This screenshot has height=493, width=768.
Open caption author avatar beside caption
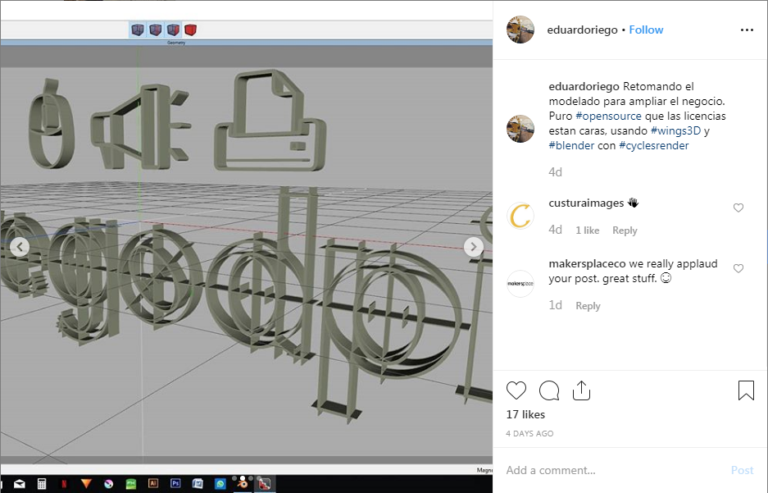coord(520,129)
